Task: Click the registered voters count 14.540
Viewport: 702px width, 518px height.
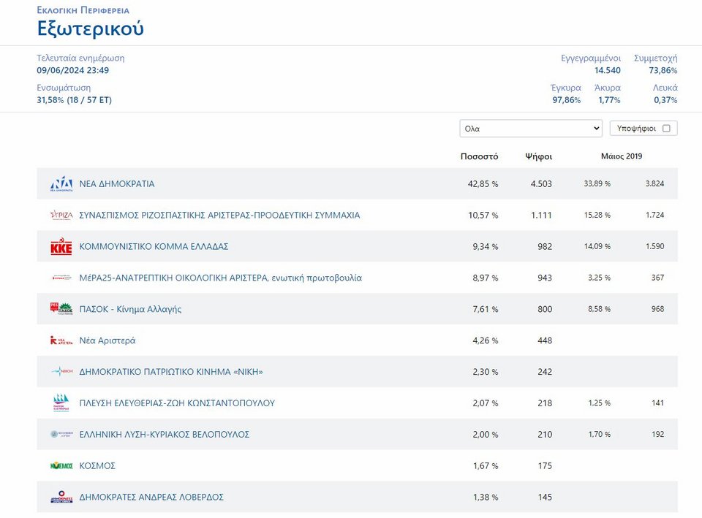Action: click(608, 70)
